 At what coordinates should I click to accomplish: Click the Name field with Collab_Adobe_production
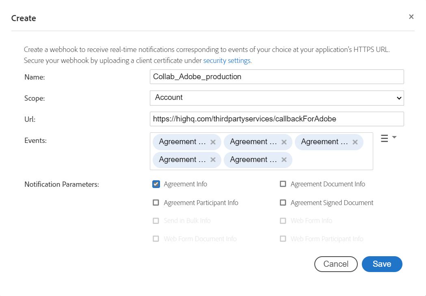point(277,77)
